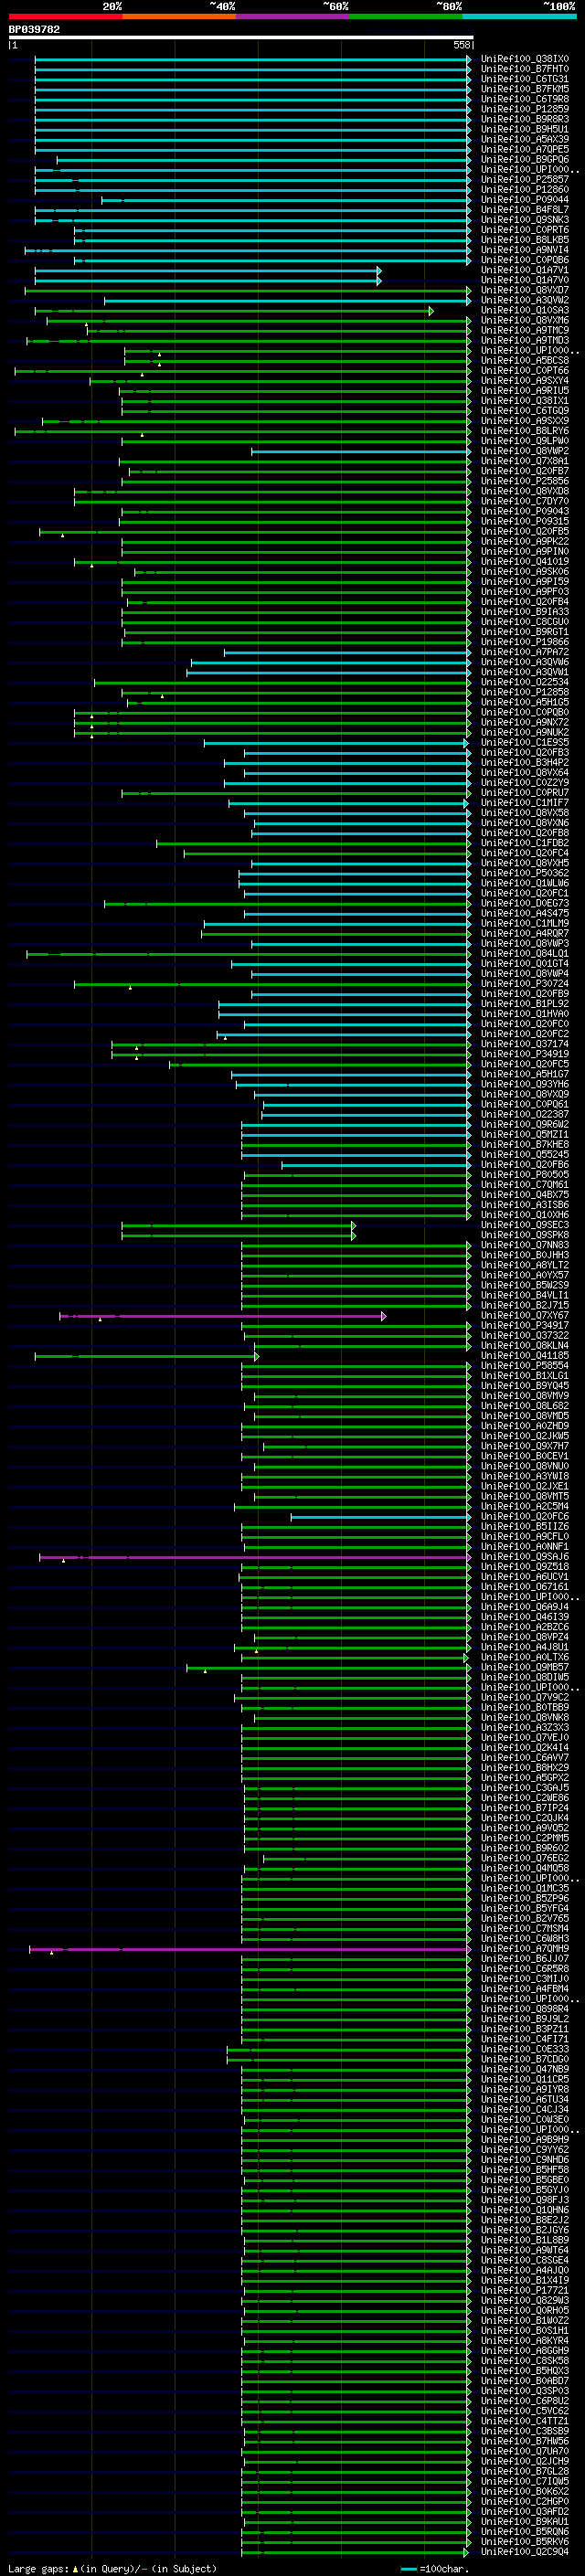Click the cyan ~100% identity legend bar
The width and height of the screenshot is (585, 2576).
(x=519, y=16)
